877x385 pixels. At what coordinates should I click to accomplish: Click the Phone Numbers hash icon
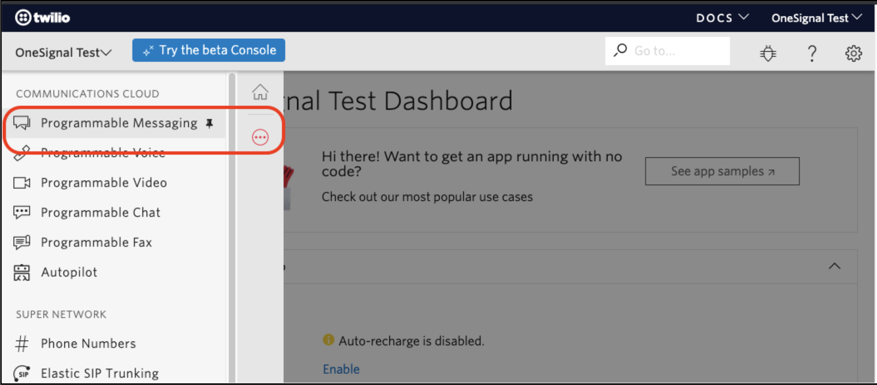tap(22, 343)
